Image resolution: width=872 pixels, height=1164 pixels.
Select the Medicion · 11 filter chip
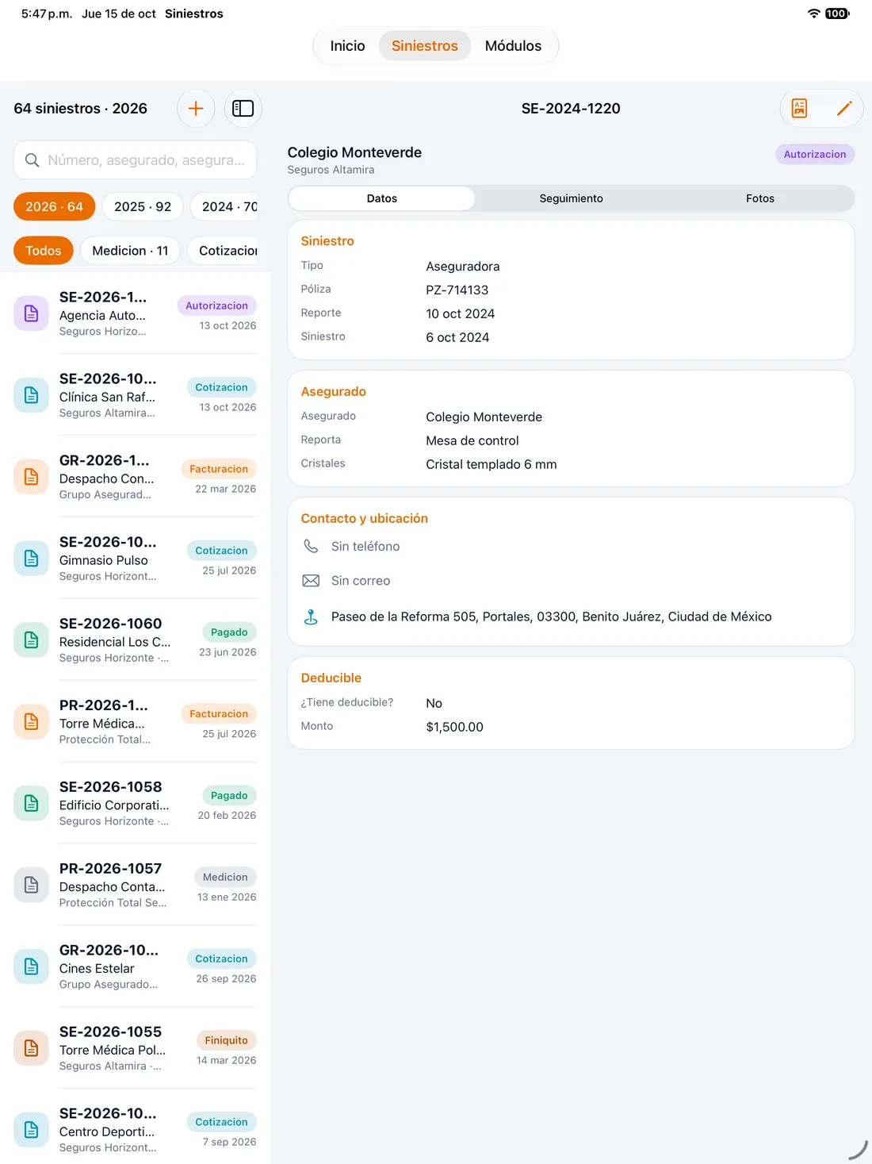click(130, 251)
